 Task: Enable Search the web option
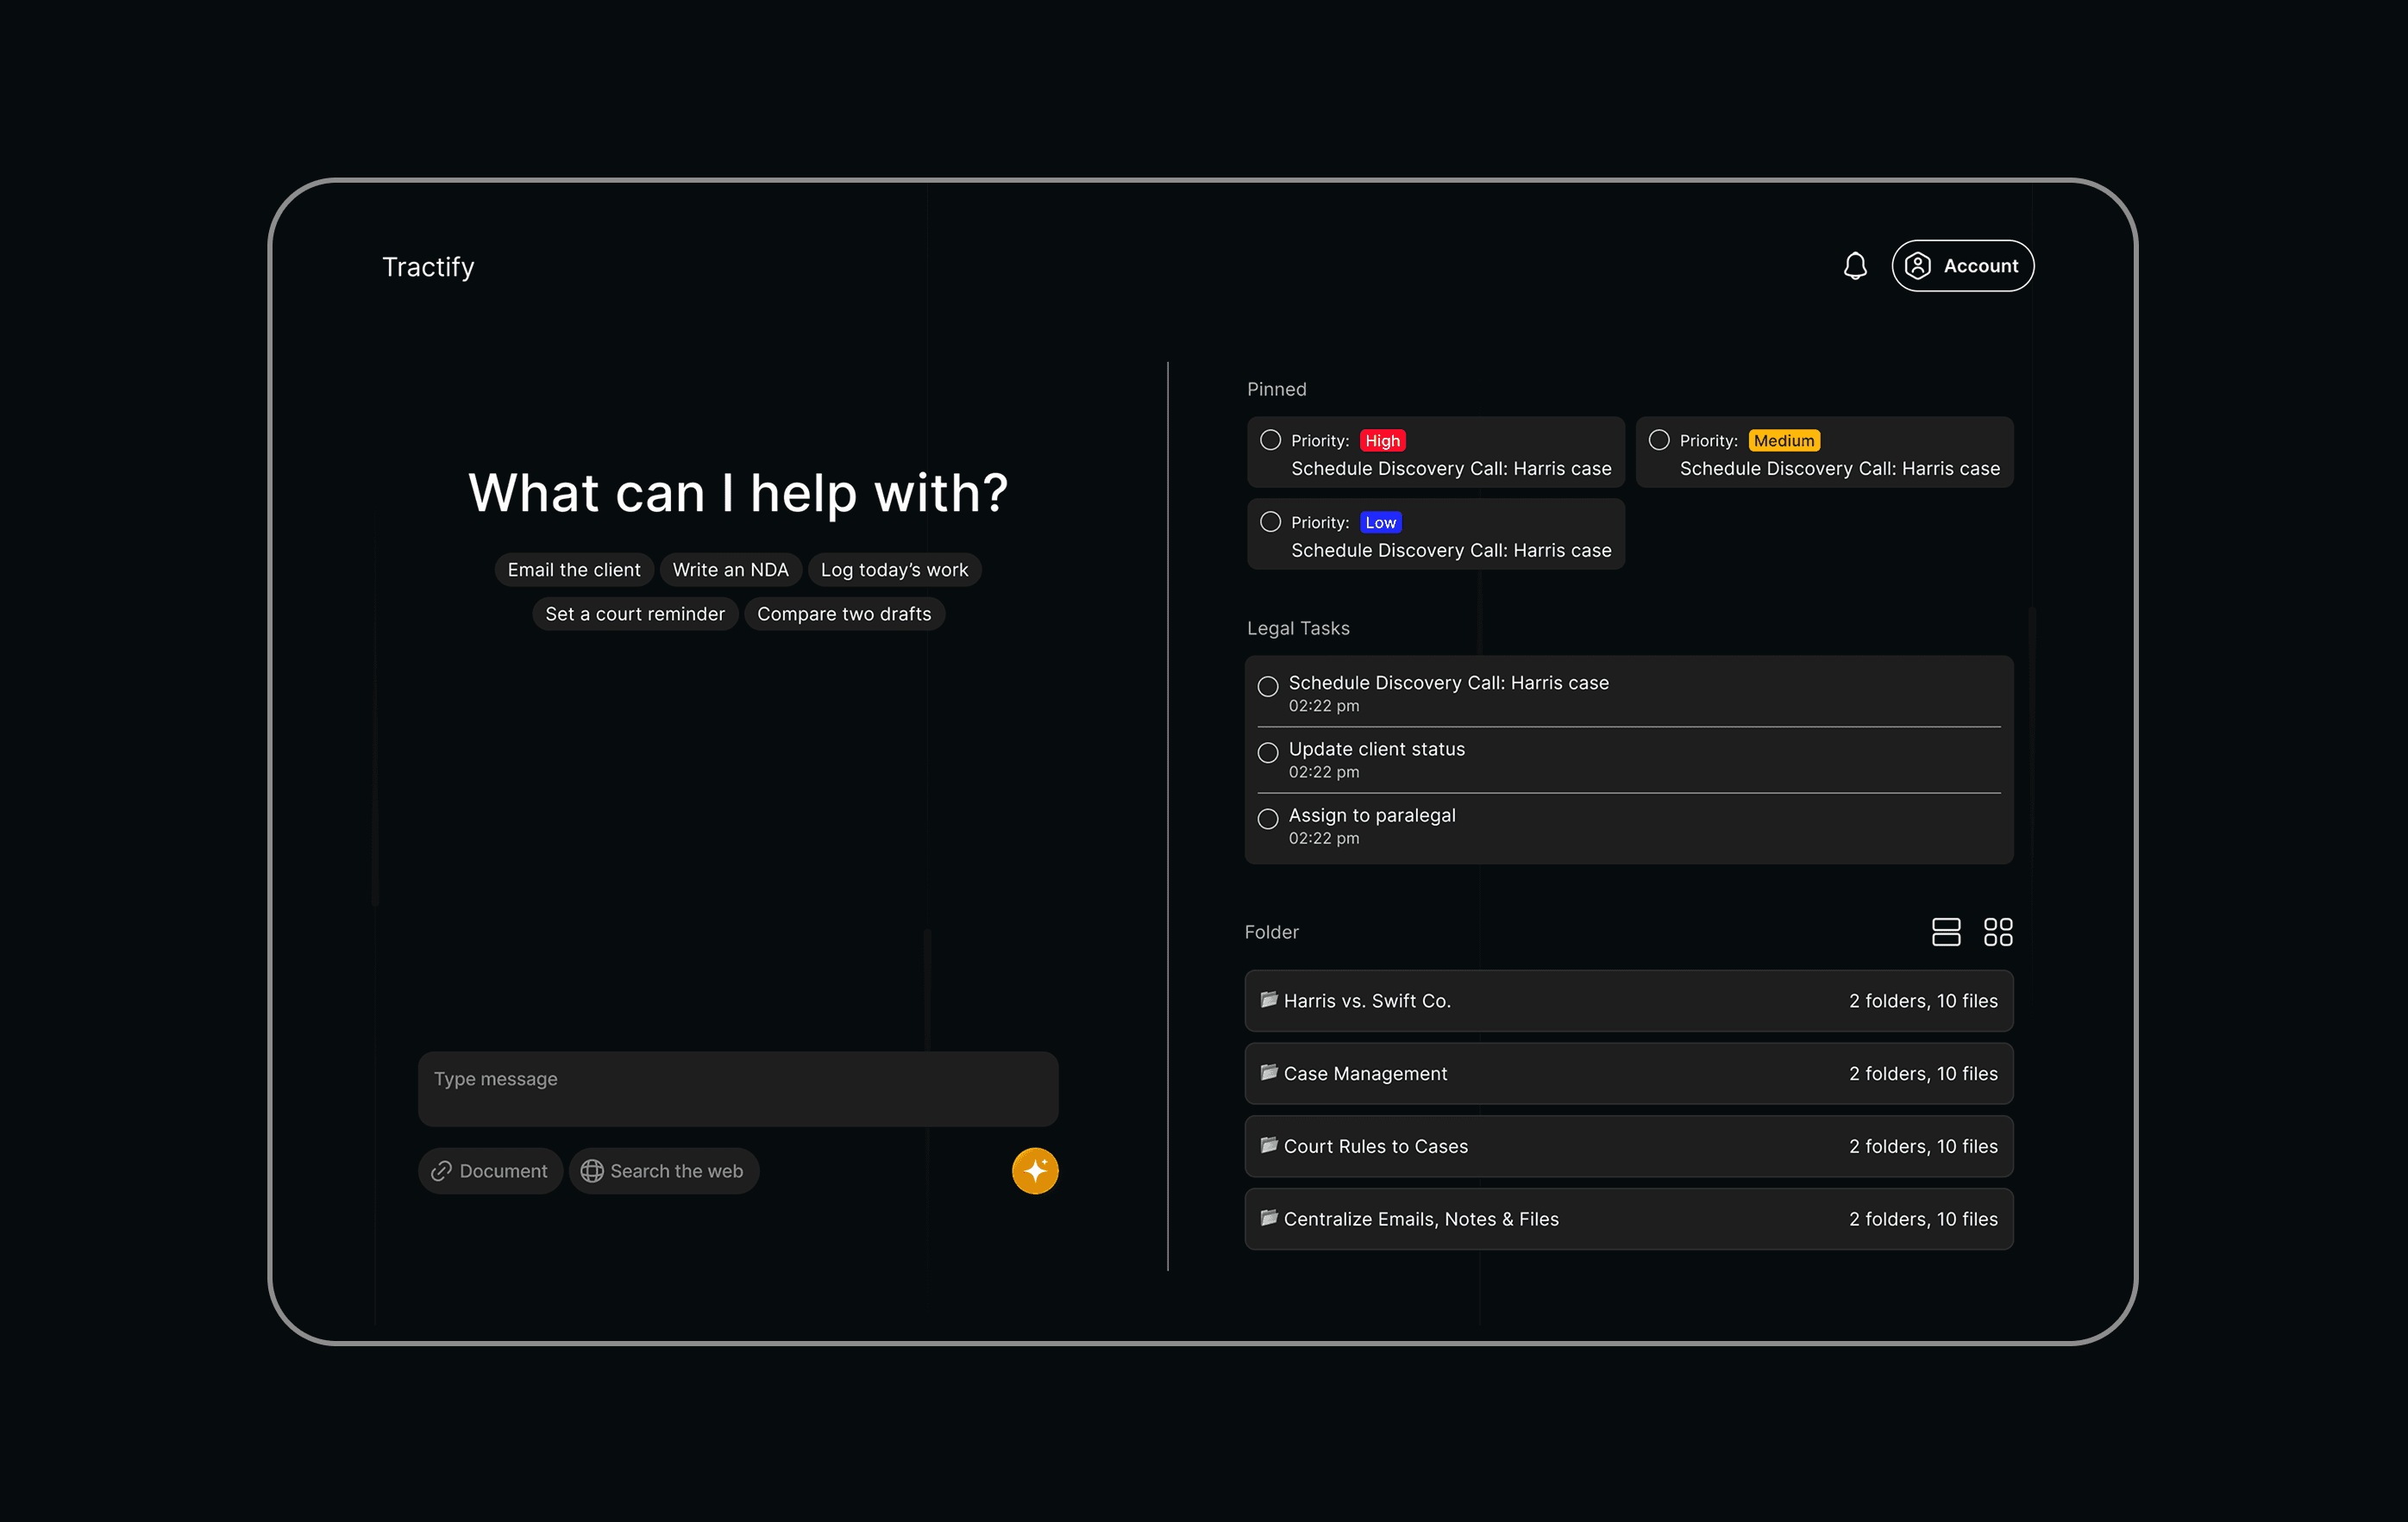(x=663, y=1170)
